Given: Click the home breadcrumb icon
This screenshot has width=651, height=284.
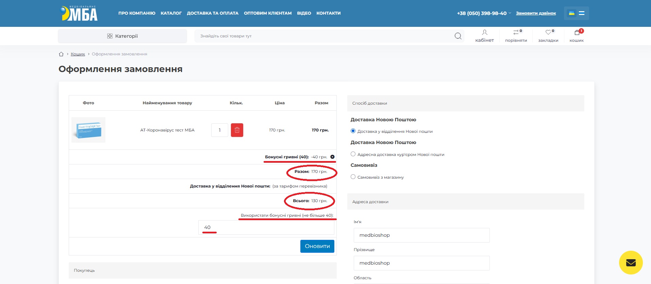Looking at the screenshot, I should point(61,54).
